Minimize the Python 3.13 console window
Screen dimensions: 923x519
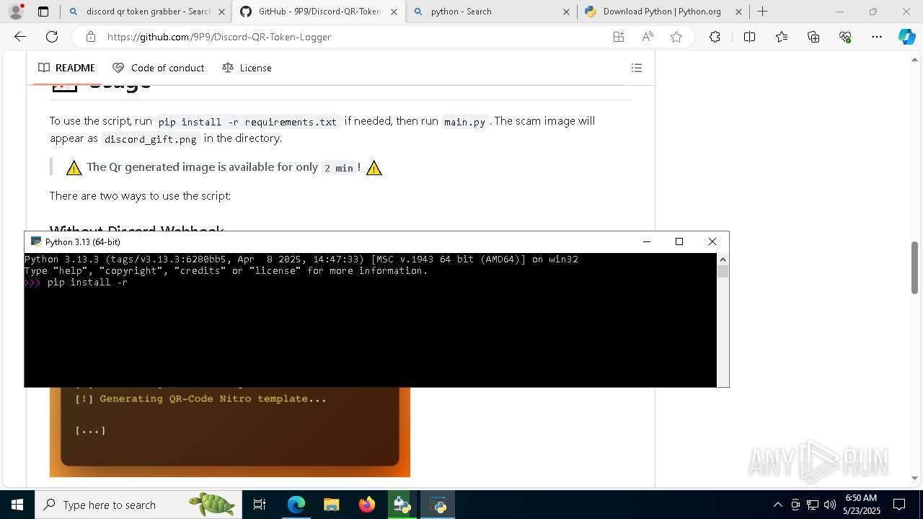646,241
